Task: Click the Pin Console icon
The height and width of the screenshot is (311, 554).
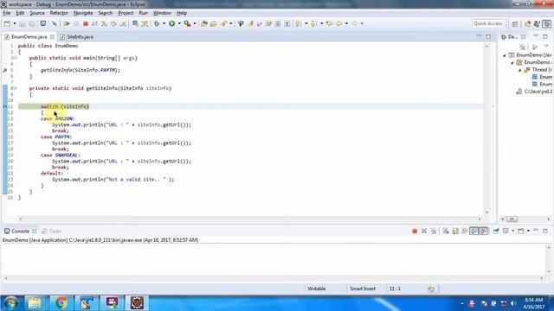Action: [496, 231]
